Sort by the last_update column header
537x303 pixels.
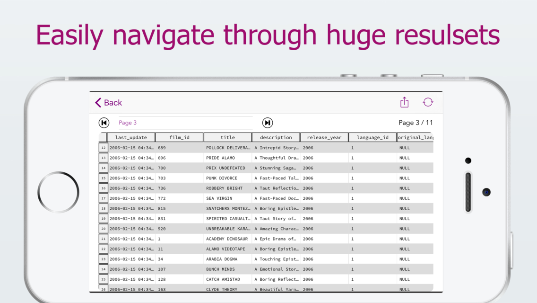click(131, 137)
